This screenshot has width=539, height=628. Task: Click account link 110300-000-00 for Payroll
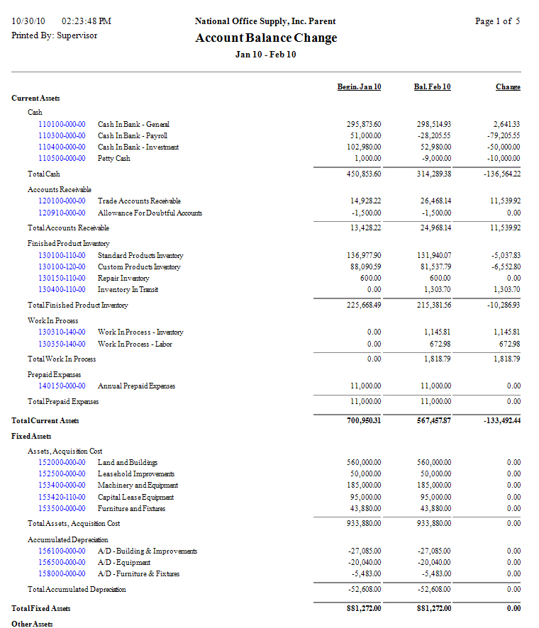(x=62, y=135)
